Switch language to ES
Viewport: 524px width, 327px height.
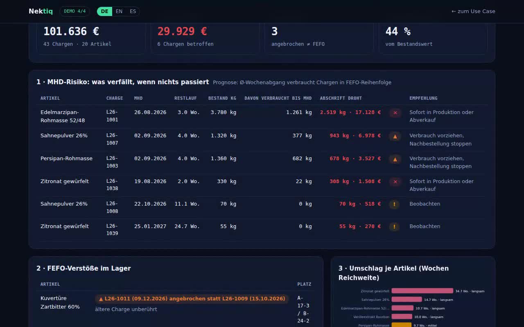133,11
